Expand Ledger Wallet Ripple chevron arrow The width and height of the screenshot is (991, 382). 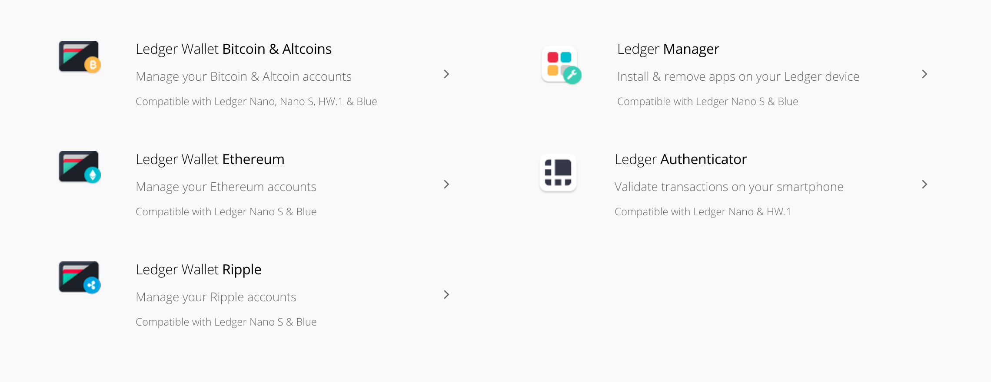point(446,295)
